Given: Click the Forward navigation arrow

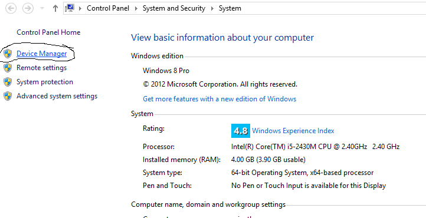Looking at the screenshot, I should tap(28, 8).
